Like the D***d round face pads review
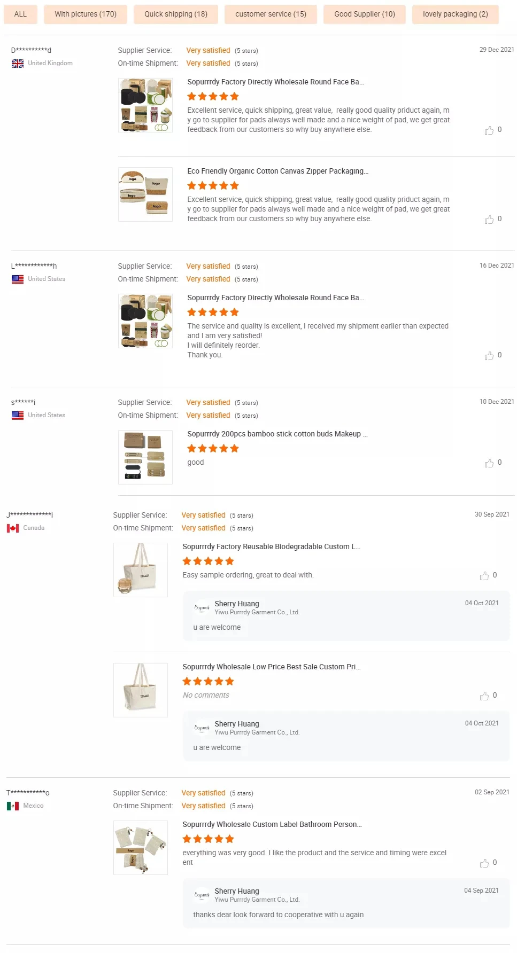Screen dimensions: 517x953 point(489,130)
